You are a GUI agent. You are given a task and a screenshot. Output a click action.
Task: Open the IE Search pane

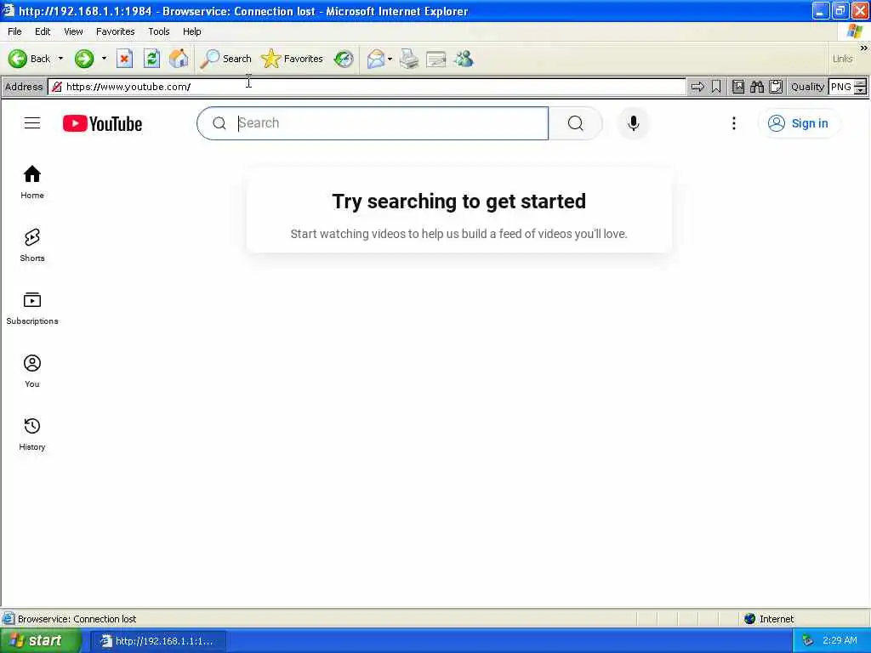tap(225, 59)
